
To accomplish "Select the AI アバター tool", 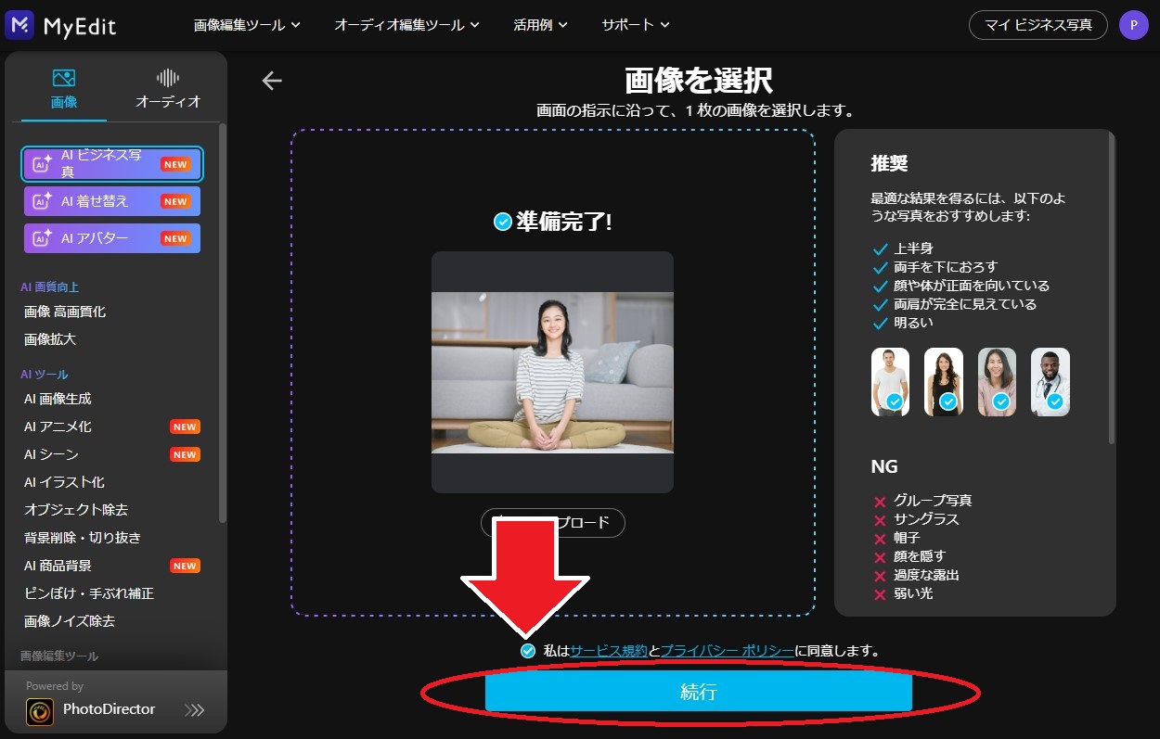I will (112, 238).
